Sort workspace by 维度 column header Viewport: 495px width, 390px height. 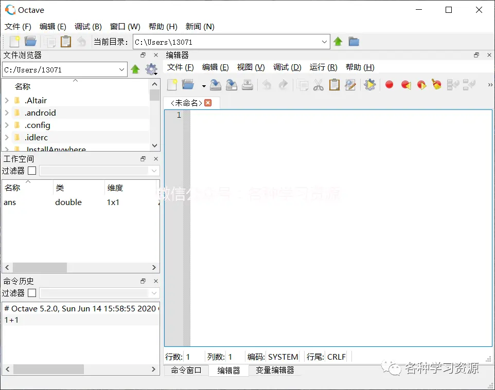[x=130, y=188]
